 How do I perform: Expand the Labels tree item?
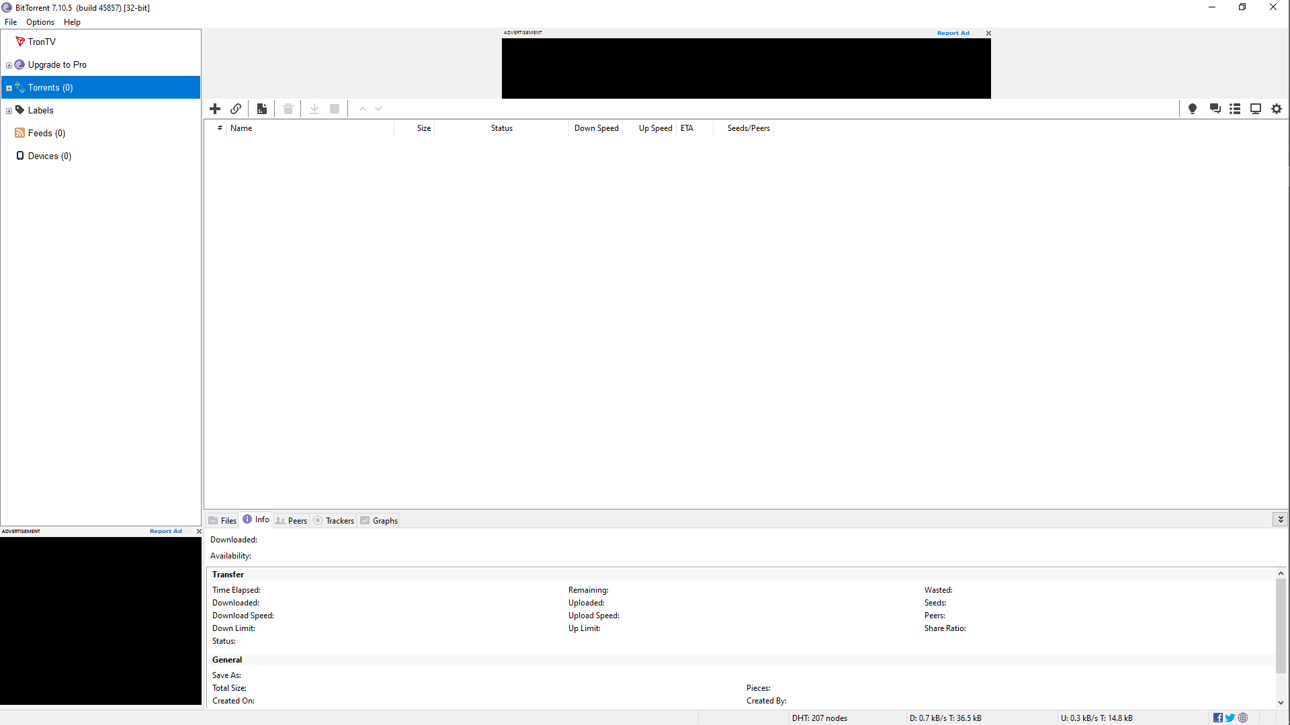(9, 110)
